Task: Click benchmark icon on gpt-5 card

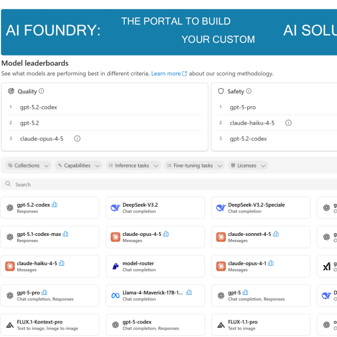Action: pyautogui.click(x=245, y=293)
